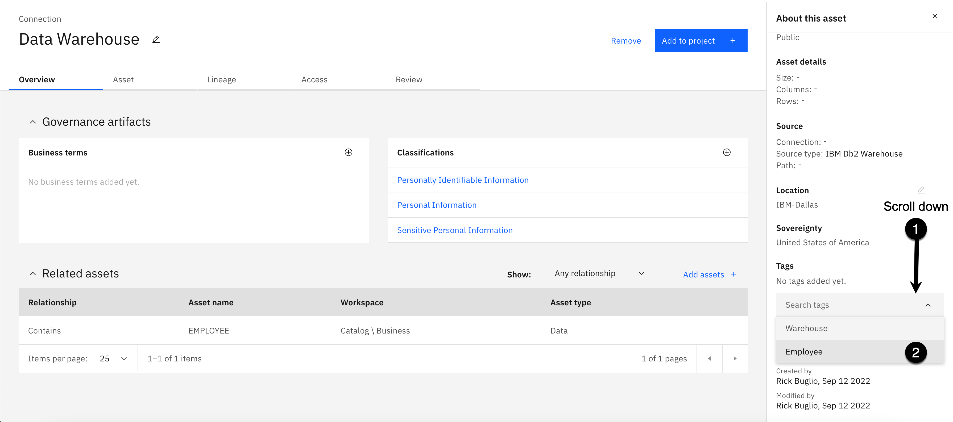This screenshot has width=953, height=422.
Task: Add a classification with plus icon
Action: pyautogui.click(x=726, y=153)
